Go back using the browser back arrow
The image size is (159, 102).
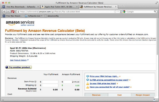[4, 12]
